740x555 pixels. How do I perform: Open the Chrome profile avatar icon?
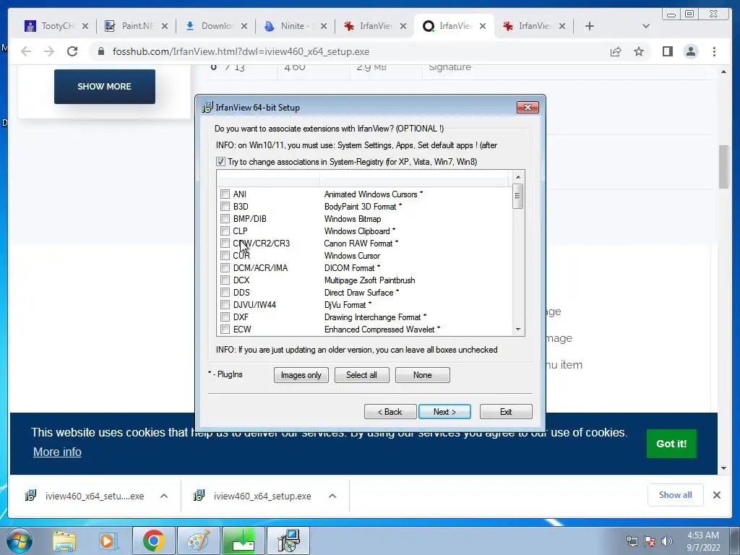tap(690, 51)
